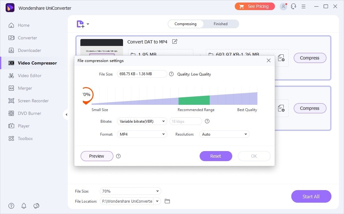Compress the Convert DAT to MP4 file
Image resolution: width=344 pixels, height=214 pixels.
310,58
